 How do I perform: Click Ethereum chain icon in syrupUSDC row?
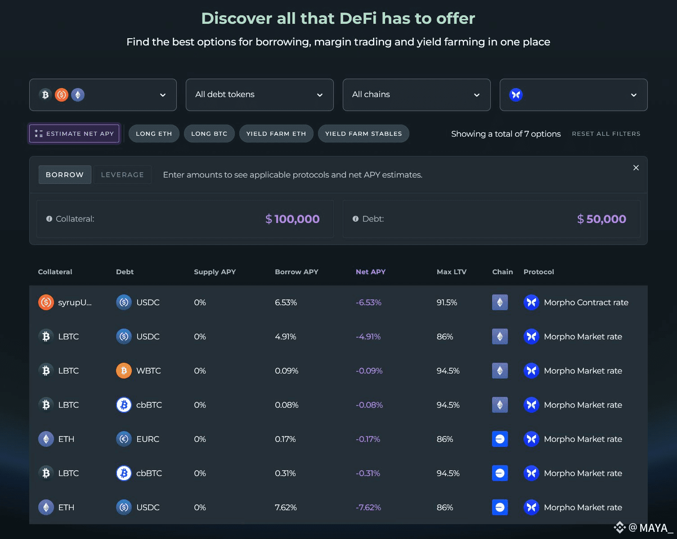pyautogui.click(x=500, y=303)
